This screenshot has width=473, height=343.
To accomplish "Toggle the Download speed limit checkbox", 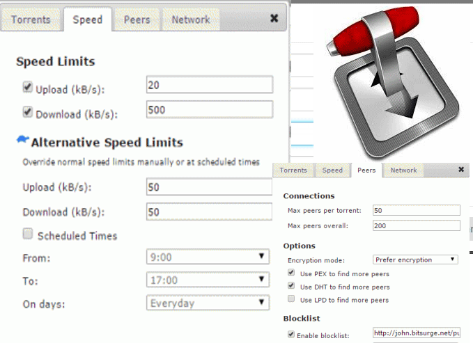I will coord(28,112).
